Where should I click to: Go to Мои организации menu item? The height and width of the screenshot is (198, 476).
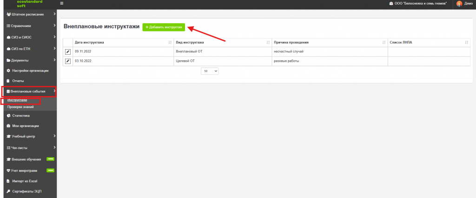click(x=26, y=126)
